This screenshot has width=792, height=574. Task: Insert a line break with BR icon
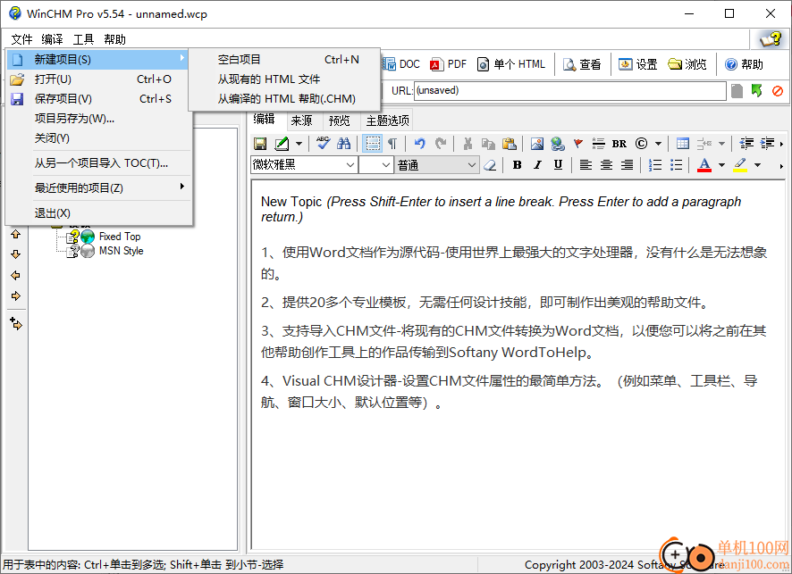(x=619, y=144)
